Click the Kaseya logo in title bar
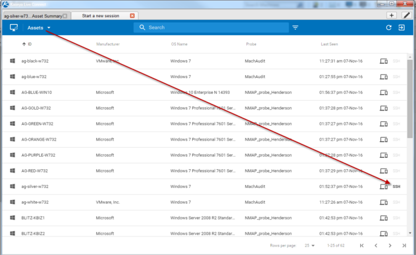Screen dimensions: 416x255 tap(6, 4)
